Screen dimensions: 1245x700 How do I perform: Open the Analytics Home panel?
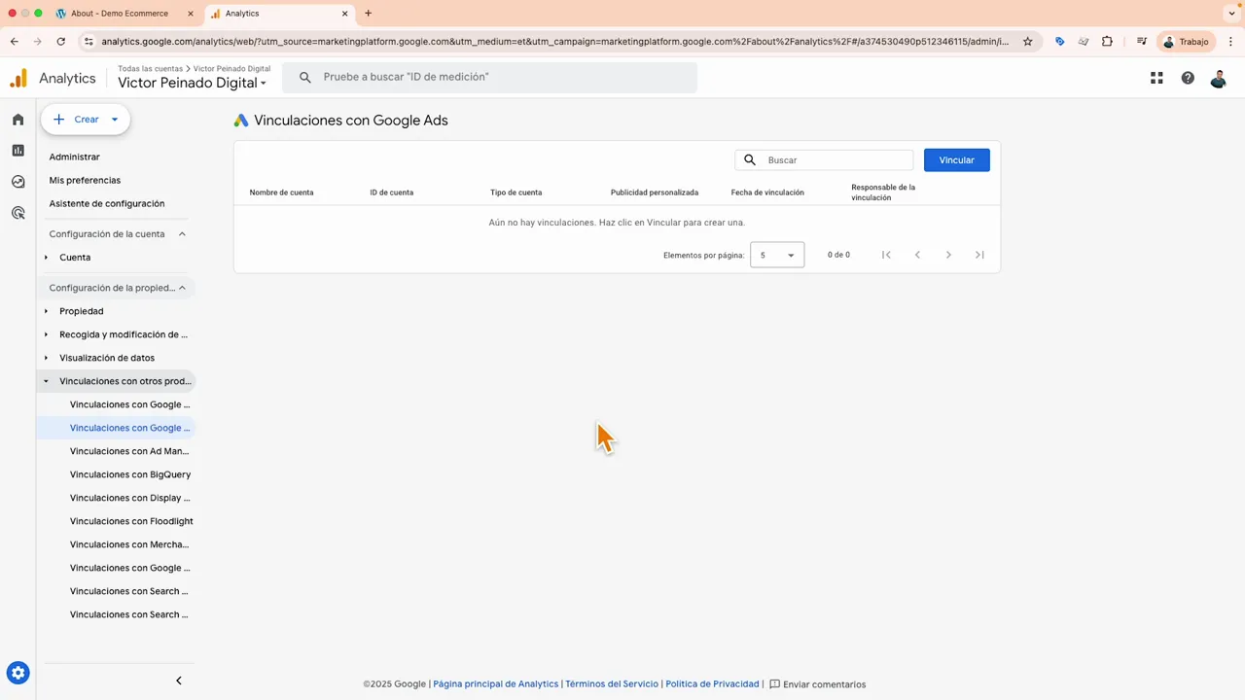(x=18, y=119)
